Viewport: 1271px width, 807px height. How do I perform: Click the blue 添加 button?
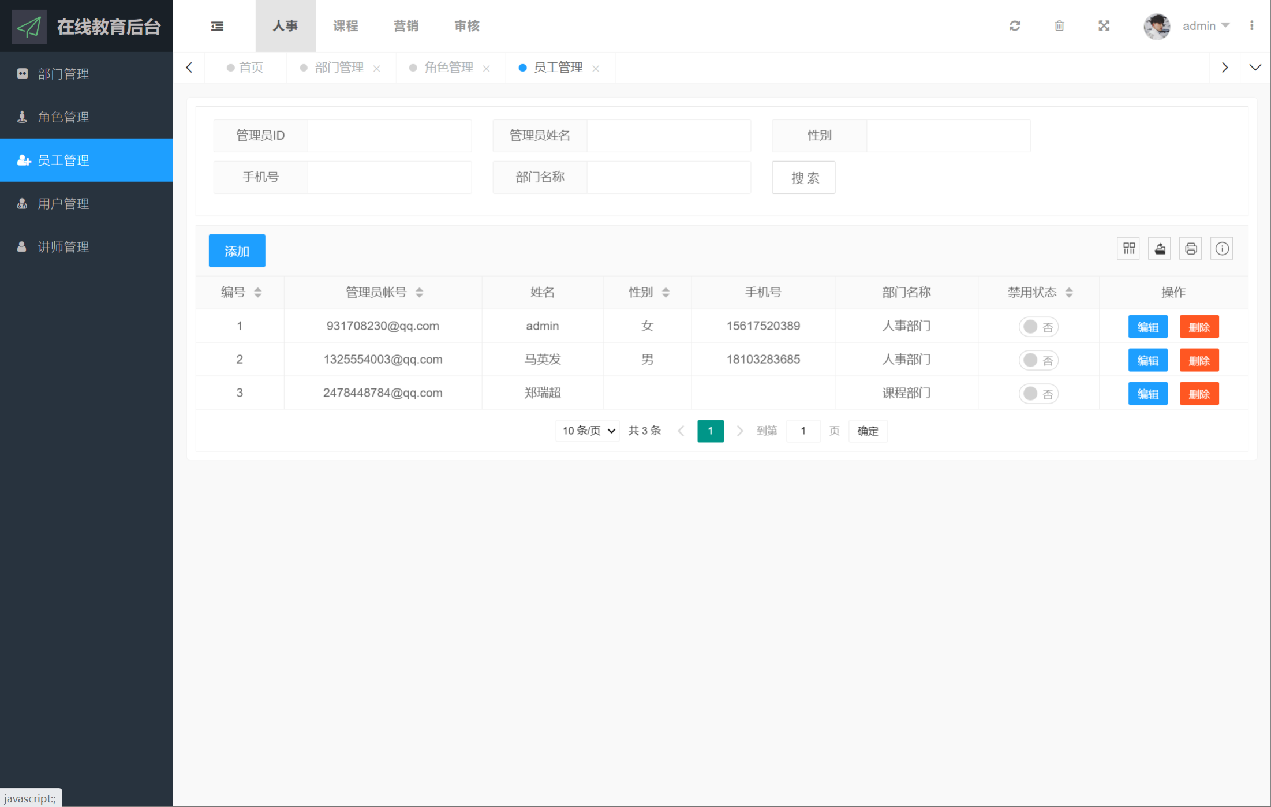pyautogui.click(x=237, y=251)
